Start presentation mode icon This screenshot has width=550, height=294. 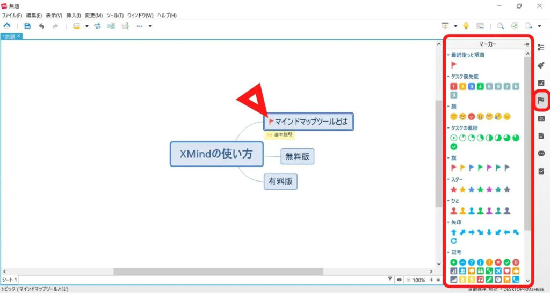point(445,26)
